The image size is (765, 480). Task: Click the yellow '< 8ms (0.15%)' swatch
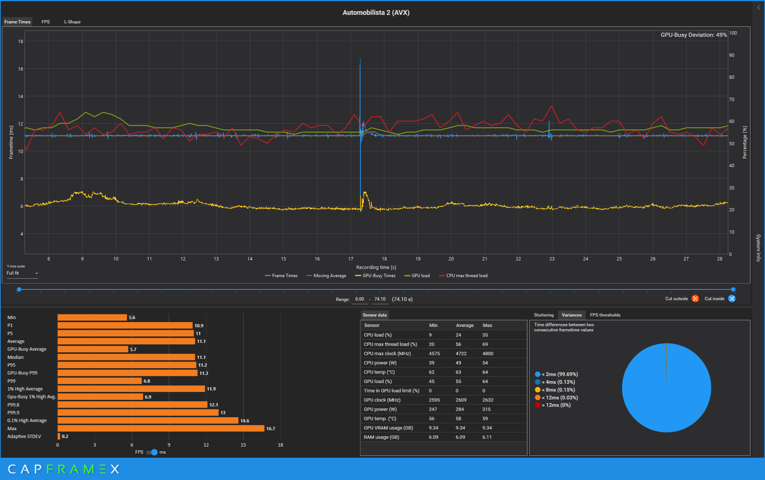click(x=538, y=390)
